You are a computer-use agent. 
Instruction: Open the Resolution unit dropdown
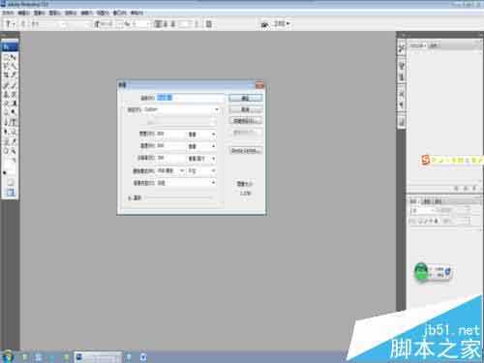[201, 159]
